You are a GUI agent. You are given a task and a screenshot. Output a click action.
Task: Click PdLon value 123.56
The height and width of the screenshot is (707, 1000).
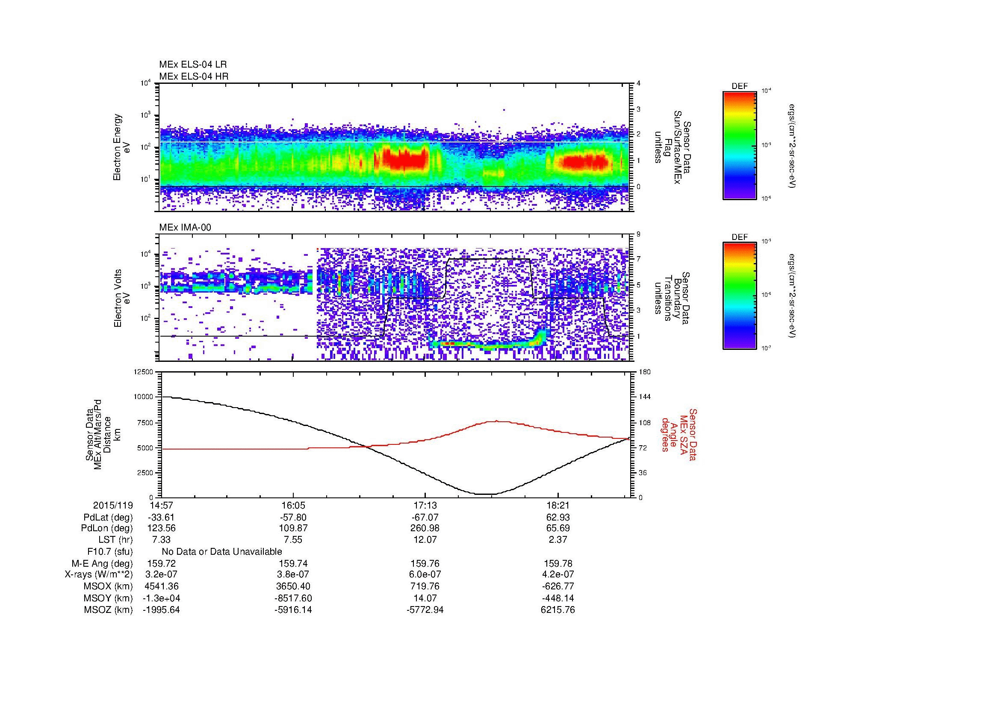click(x=161, y=528)
